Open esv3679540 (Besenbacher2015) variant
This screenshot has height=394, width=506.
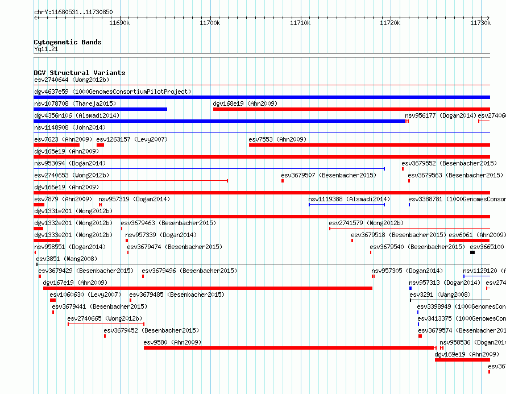click(417, 247)
